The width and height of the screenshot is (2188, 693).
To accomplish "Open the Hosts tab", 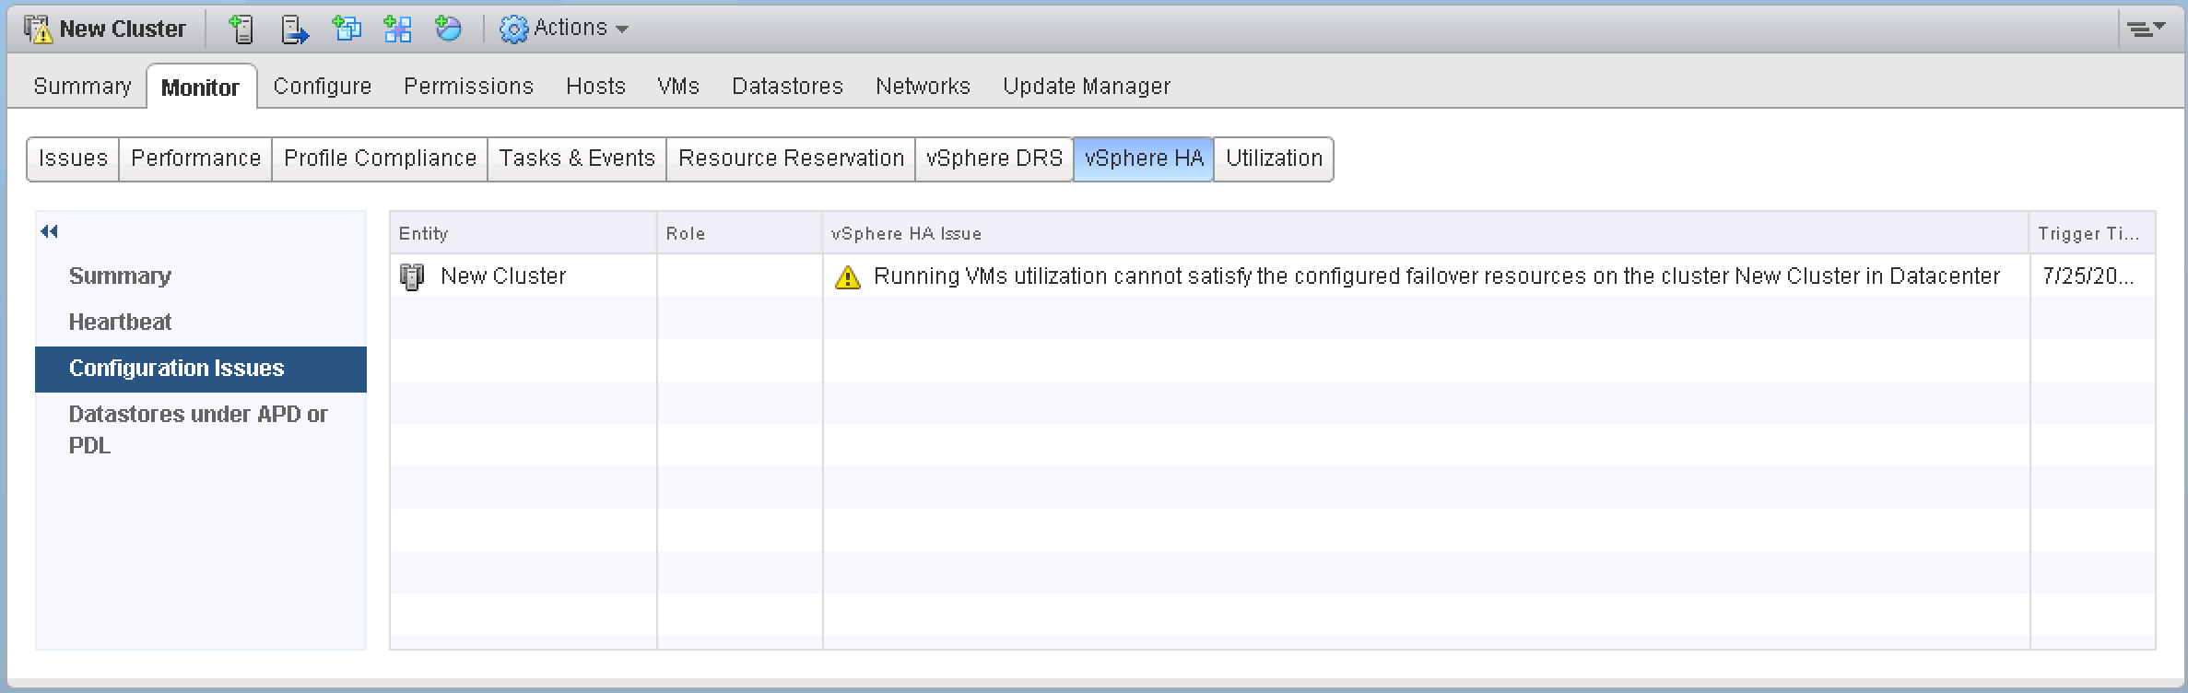I will pyautogui.click(x=595, y=87).
